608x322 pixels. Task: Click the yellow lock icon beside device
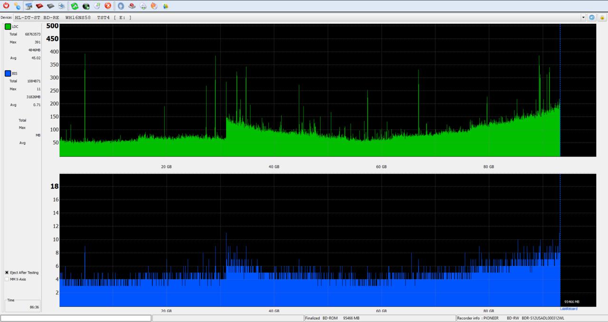[601, 18]
